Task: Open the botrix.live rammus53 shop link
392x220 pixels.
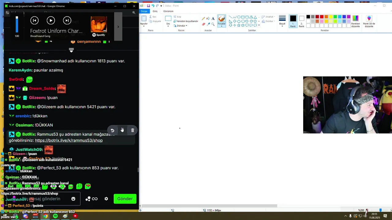Action: [69, 140]
